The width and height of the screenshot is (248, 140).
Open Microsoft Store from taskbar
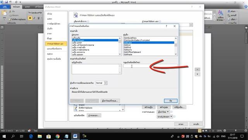pyautogui.click(x=48, y=136)
